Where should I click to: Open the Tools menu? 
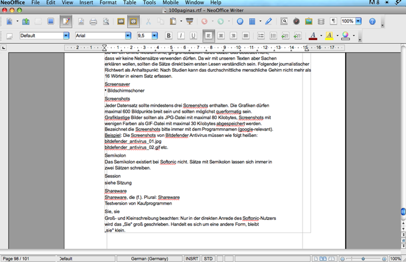click(149, 3)
